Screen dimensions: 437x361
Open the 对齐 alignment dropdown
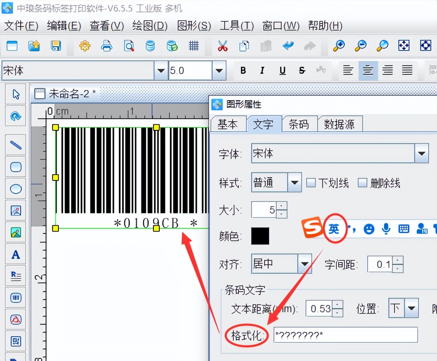tap(304, 264)
